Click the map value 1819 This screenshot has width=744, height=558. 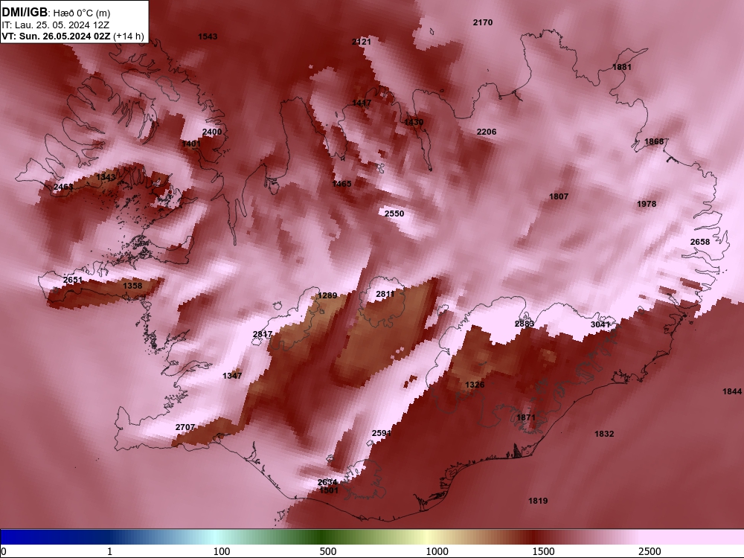pos(538,501)
